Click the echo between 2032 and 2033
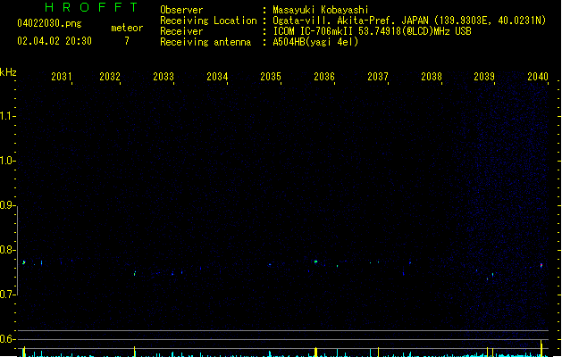The height and width of the screenshot is (357, 562). pyautogui.click(x=135, y=274)
